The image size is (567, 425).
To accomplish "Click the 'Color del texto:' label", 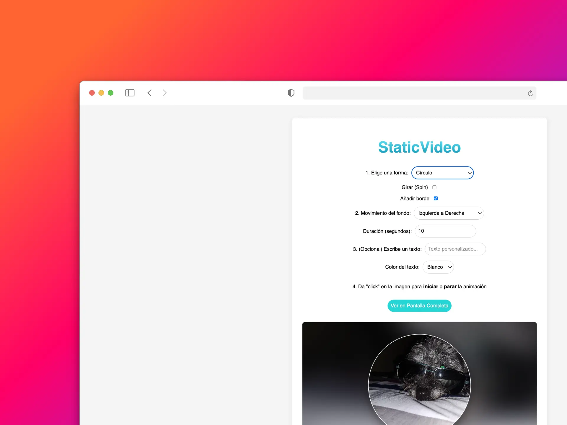I will click(x=402, y=267).
